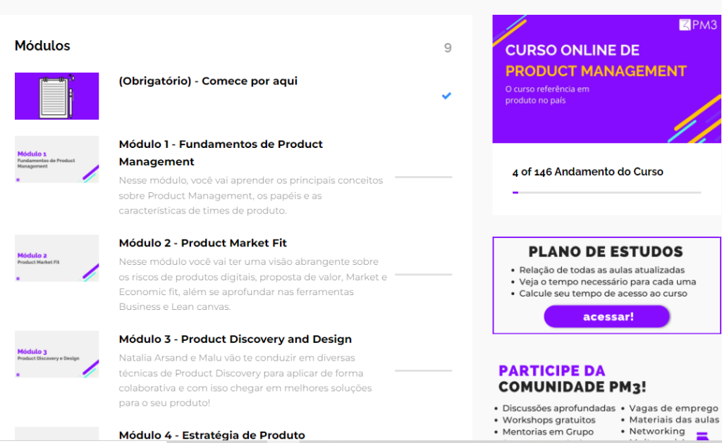Click 'PARTICIPE DA COMUNIDADE PM3!' heading
The width and height of the screenshot is (722, 443).
pos(573,379)
